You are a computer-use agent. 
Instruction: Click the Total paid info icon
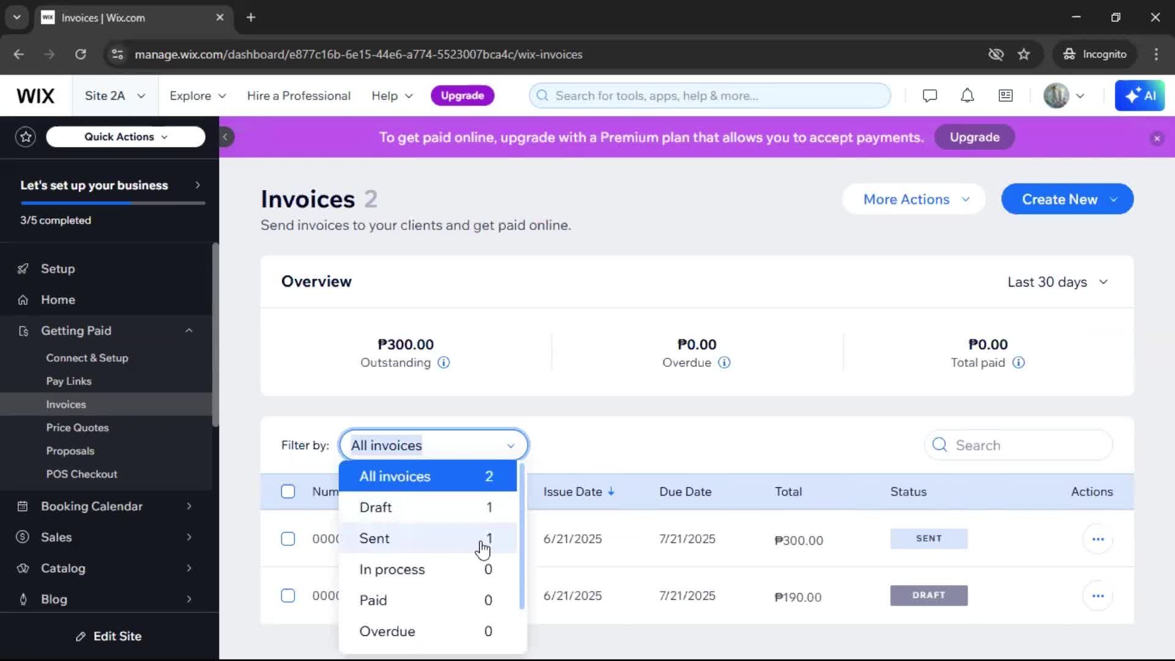pyautogui.click(x=1018, y=362)
